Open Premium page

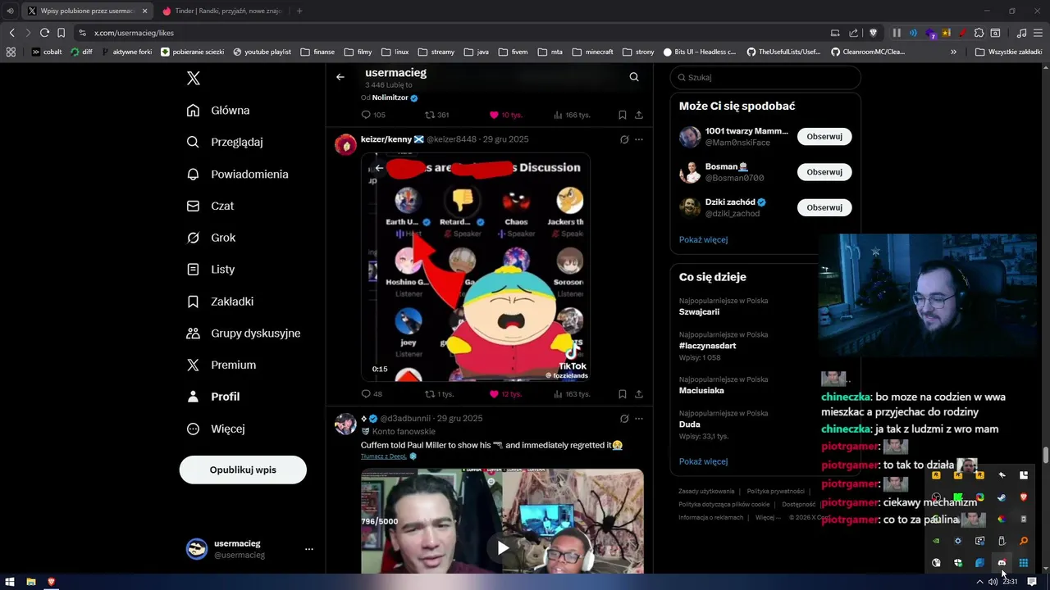point(221,365)
